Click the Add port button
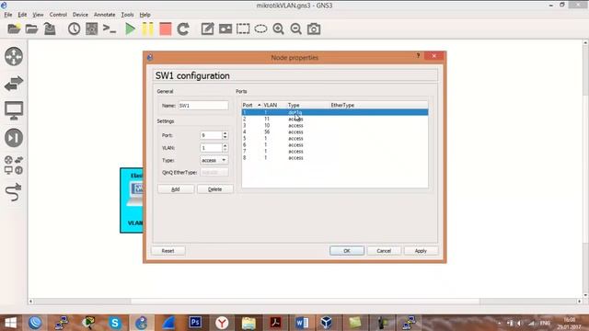Screen dimensions: 589x331 pos(176,189)
